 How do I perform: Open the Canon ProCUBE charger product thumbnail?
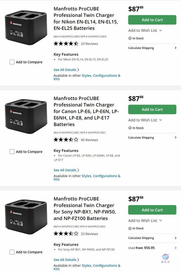coord(26,116)
